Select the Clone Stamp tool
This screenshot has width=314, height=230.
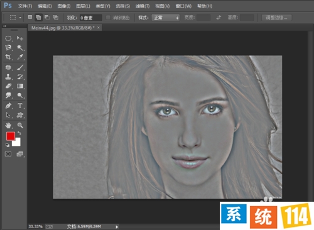pyautogui.click(x=8, y=77)
